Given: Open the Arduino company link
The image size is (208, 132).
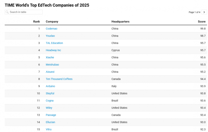Looking at the screenshot, I should point(50,86).
